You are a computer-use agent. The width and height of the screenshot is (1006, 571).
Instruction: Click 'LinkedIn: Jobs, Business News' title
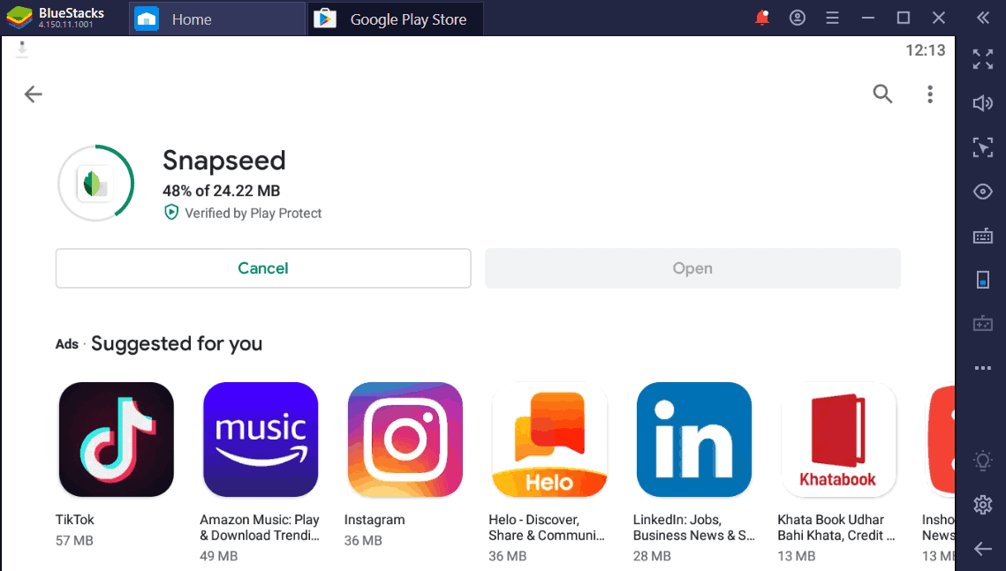693,528
